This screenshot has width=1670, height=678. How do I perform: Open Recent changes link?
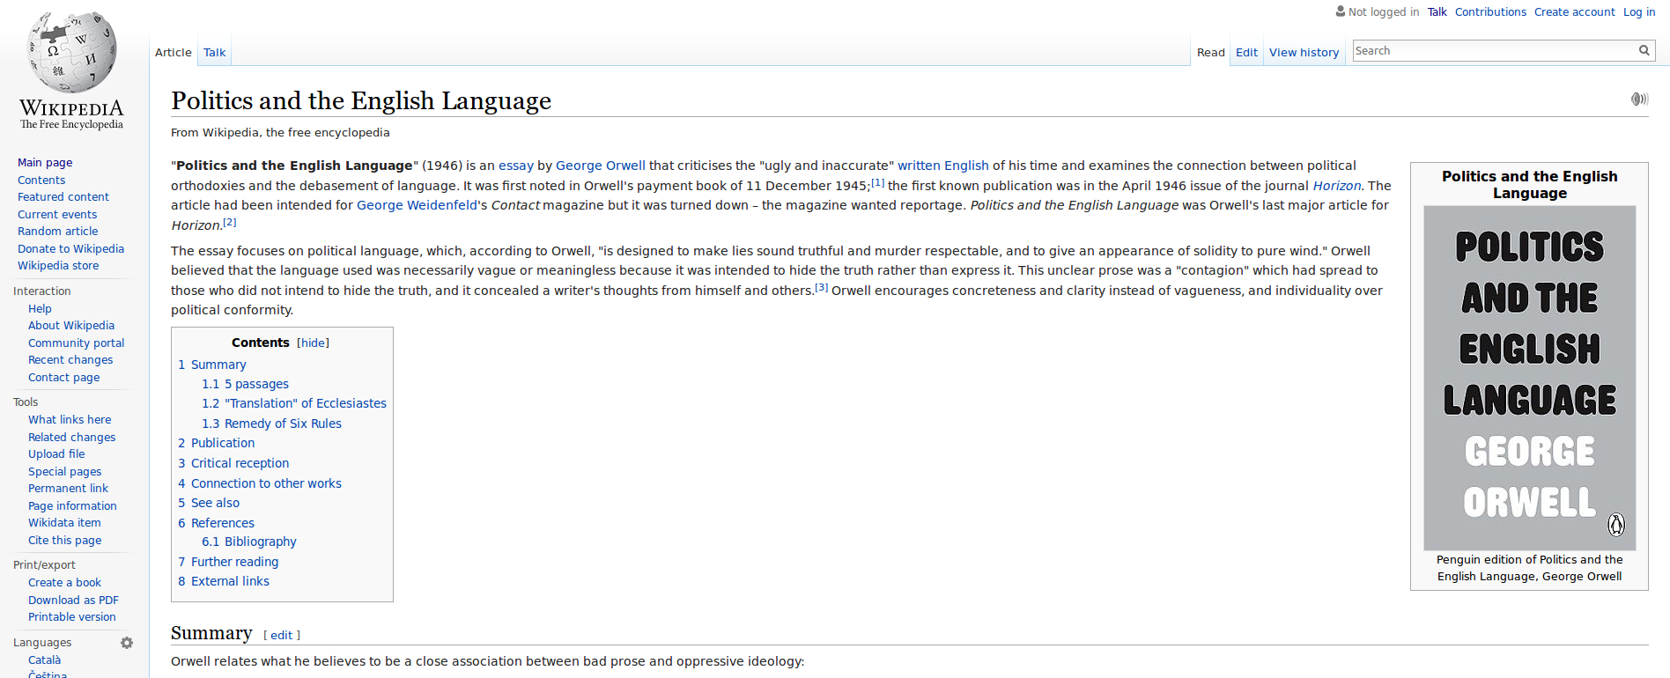(x=70, y=360)
